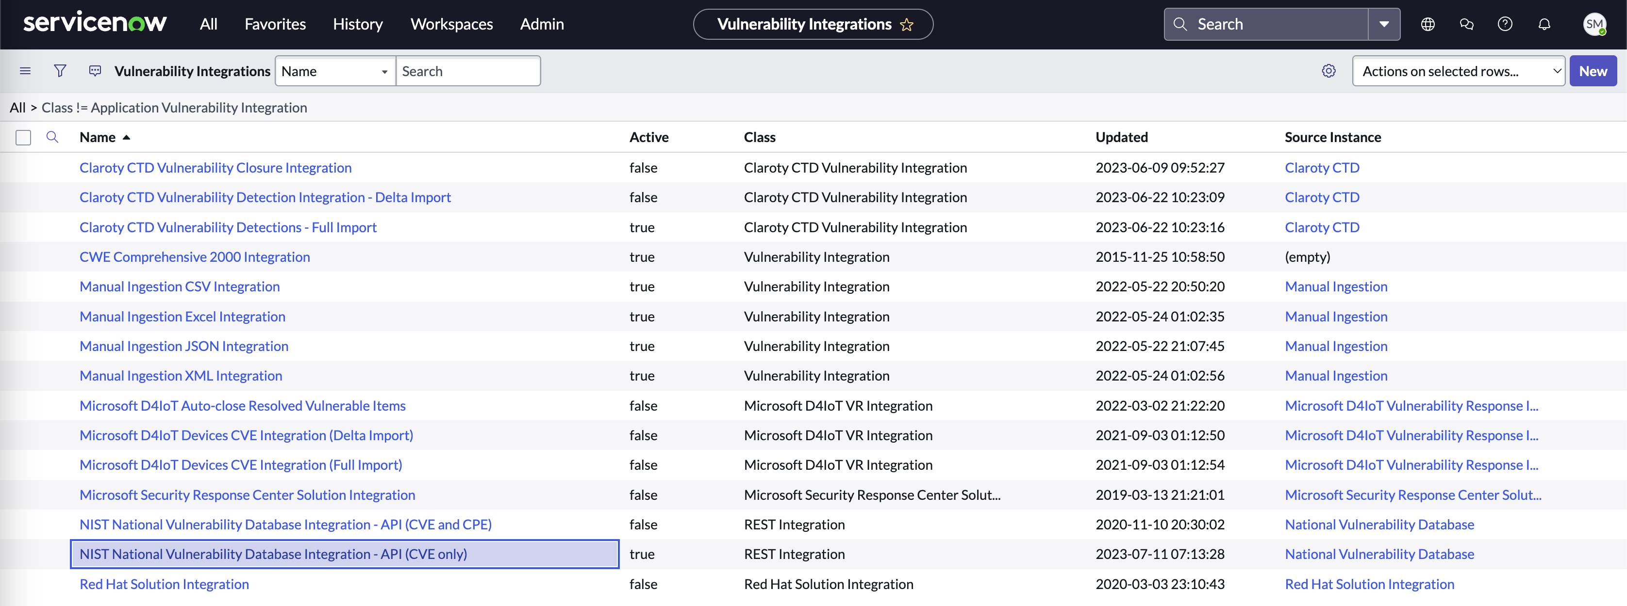Show the filter funnel icon

click(60, 71)
